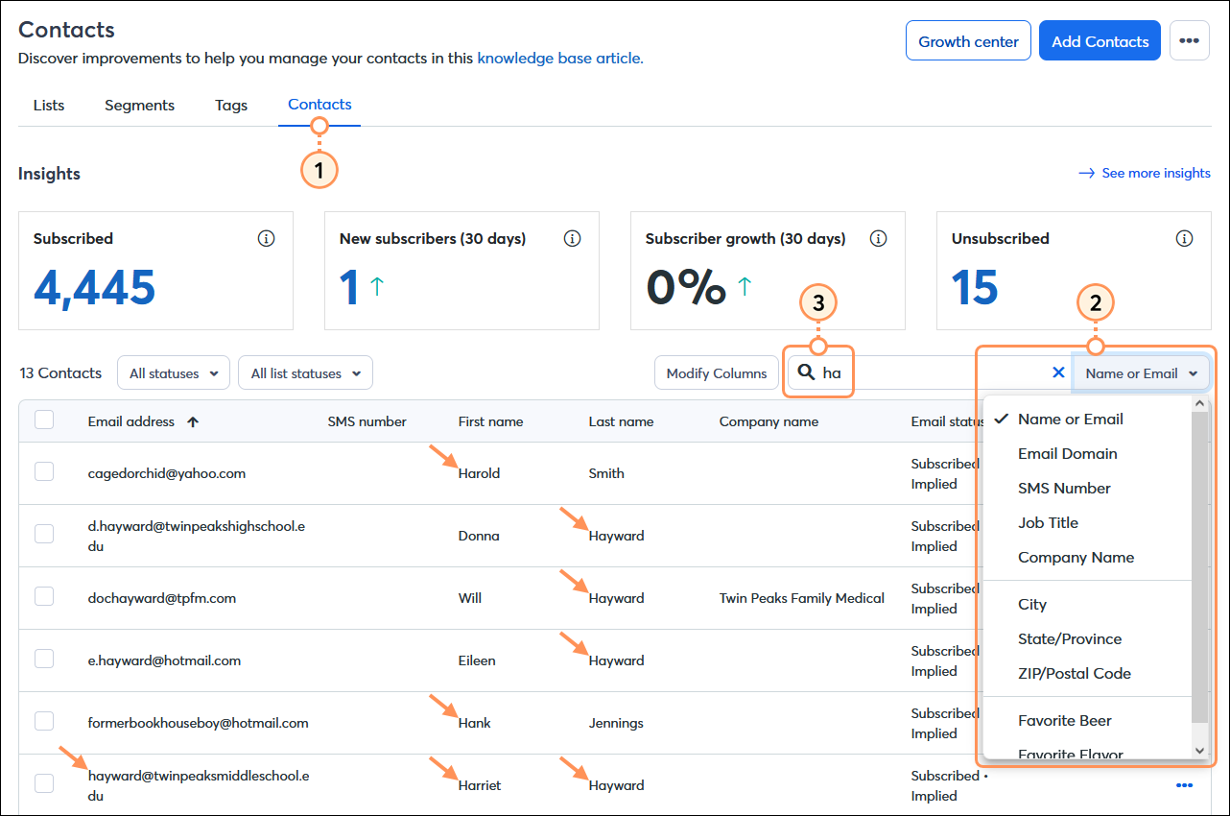Check the box for cagedorchid@yahoo.com

[44, 471]
